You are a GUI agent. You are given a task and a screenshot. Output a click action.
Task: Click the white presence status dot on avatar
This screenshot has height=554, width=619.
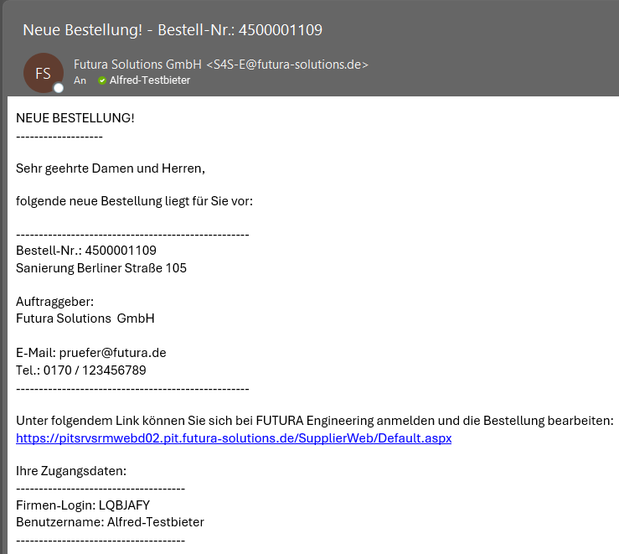pyautogui.click(x=59, y=88)
